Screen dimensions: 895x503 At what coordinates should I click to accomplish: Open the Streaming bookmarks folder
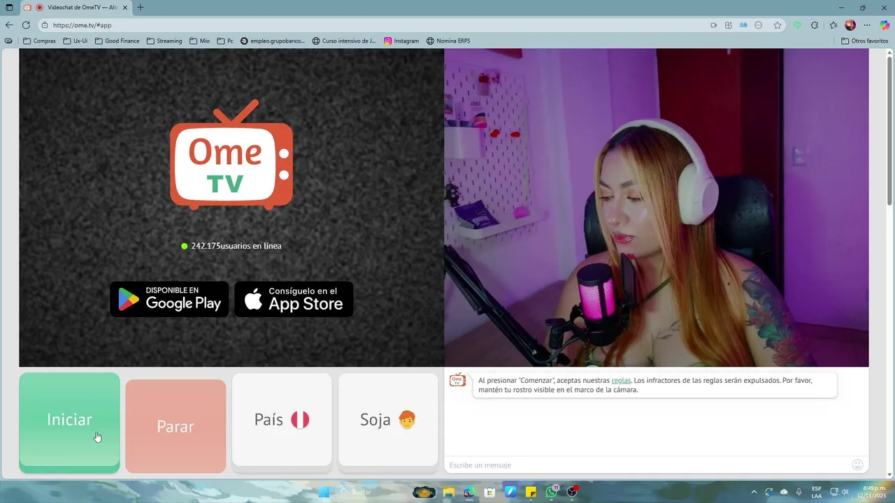[164, 41]
